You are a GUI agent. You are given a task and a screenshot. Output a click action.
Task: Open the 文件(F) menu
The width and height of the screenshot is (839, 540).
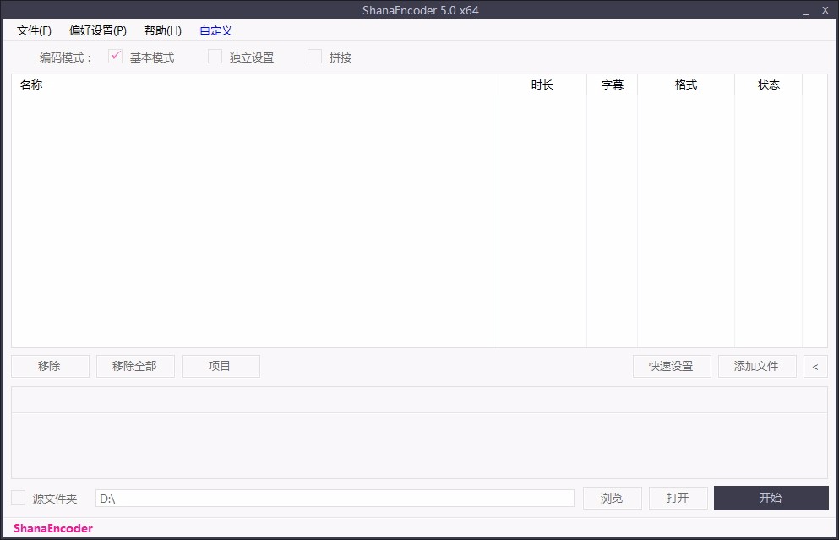click(33, 30)
